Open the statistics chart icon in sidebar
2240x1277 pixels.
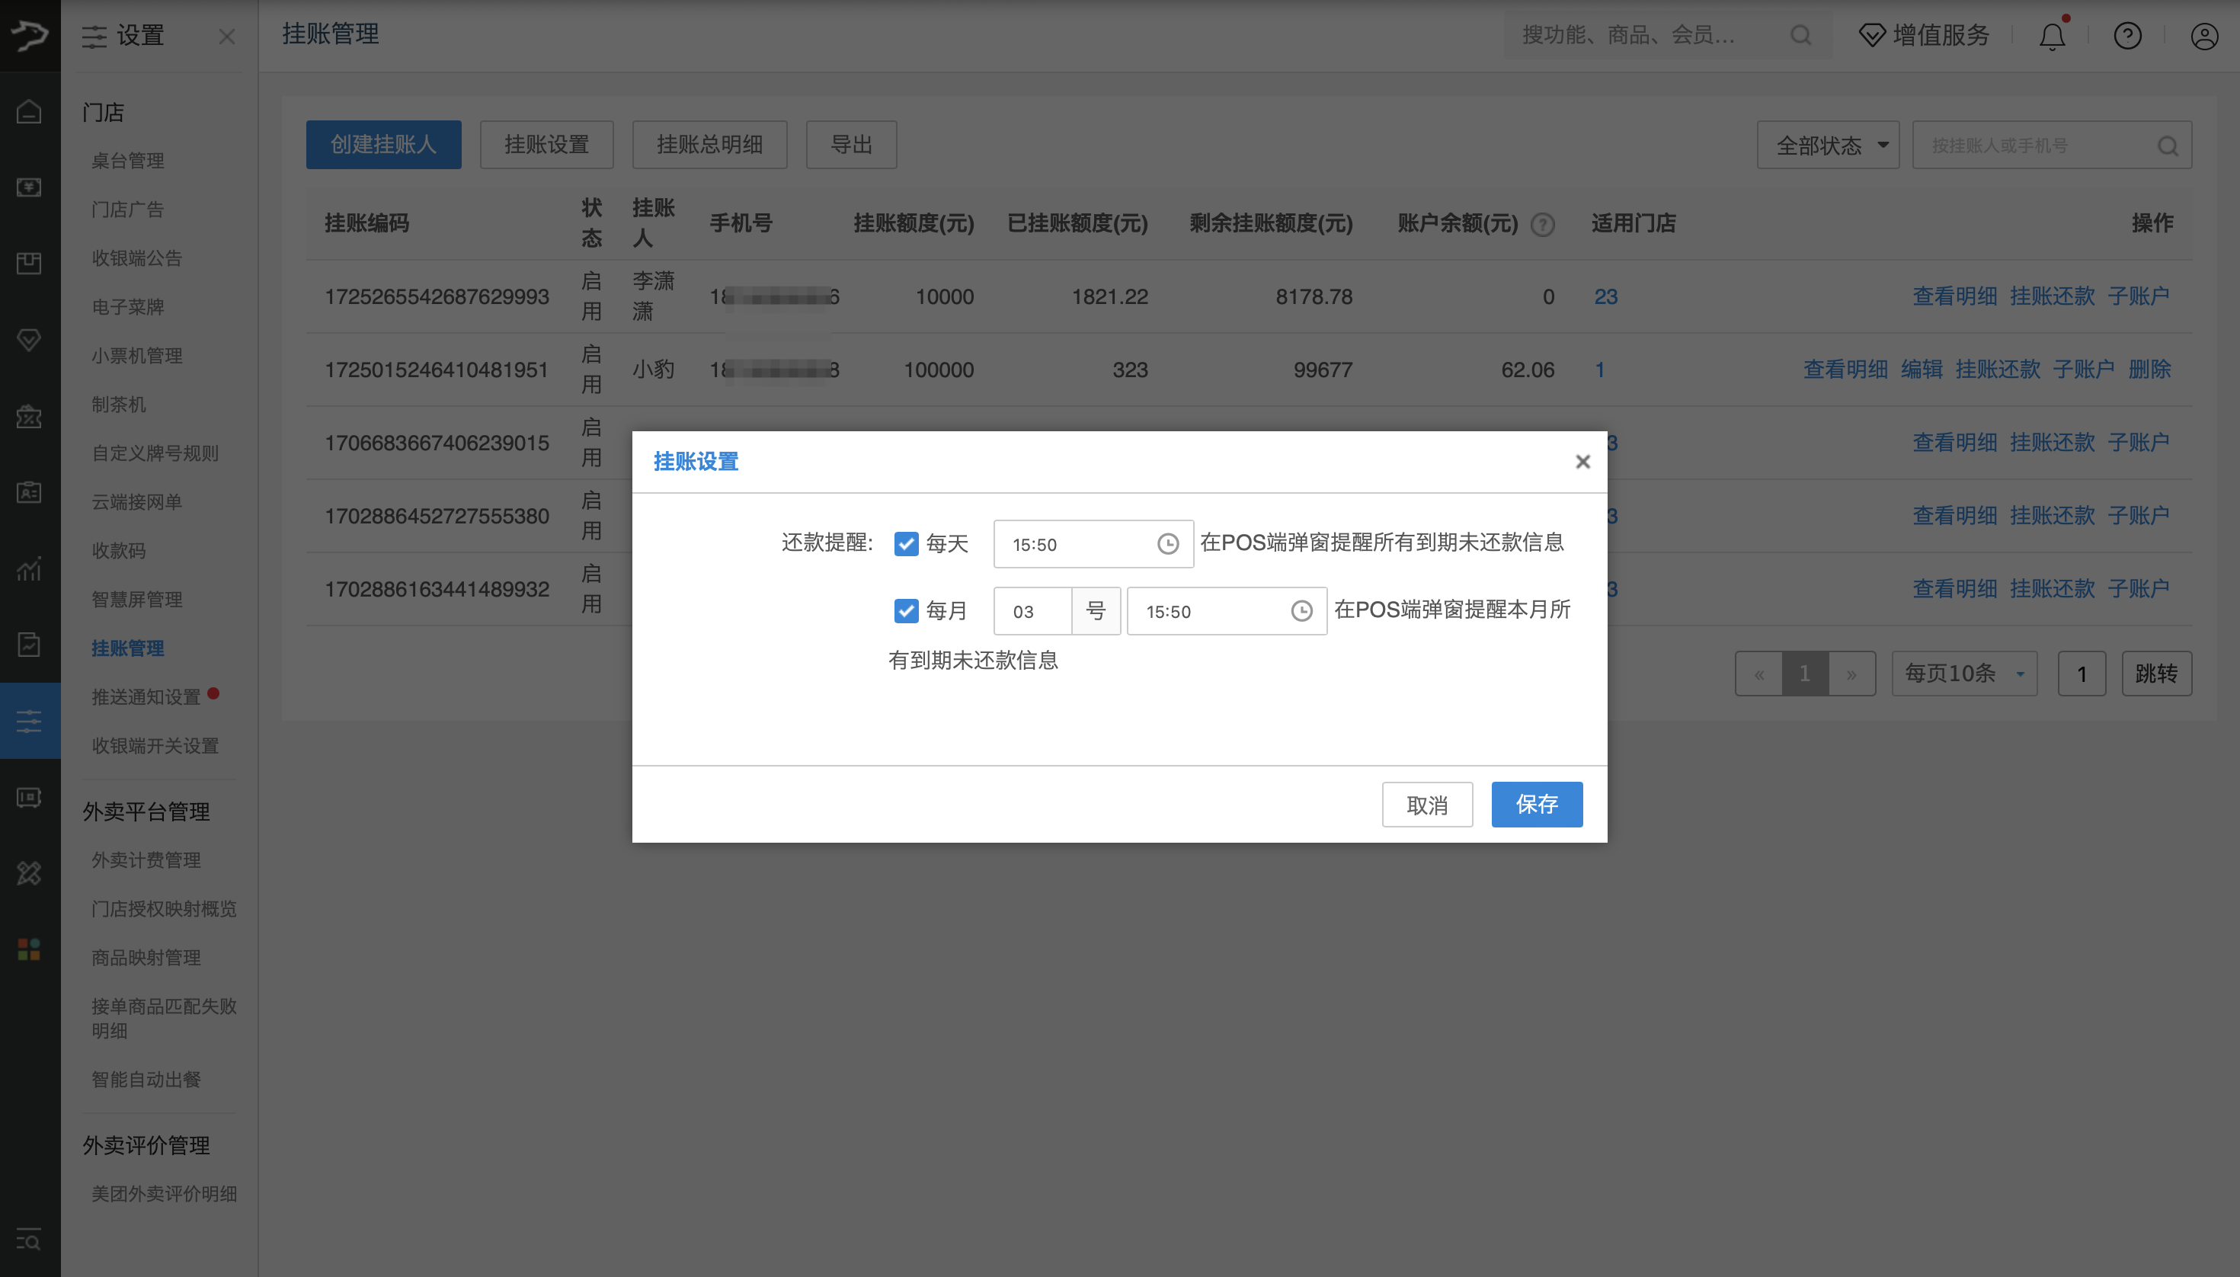(29, 570)
